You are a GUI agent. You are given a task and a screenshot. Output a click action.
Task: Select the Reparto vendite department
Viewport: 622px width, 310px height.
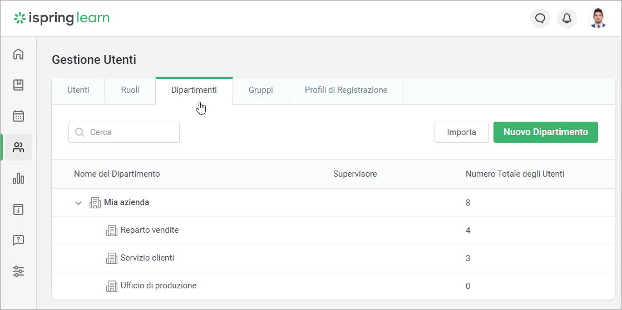149,230
